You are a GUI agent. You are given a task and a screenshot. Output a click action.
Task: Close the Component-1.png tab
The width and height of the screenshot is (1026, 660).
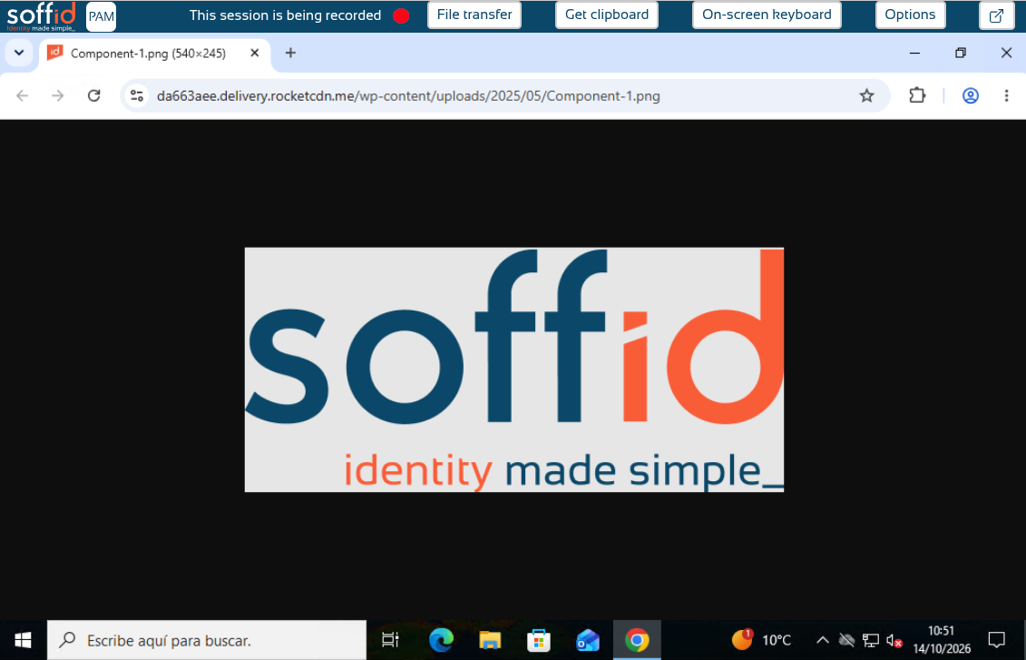coord(255,53)
